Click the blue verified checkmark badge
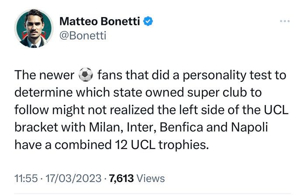This screenshot has width=297, height=196. point(148,21)
